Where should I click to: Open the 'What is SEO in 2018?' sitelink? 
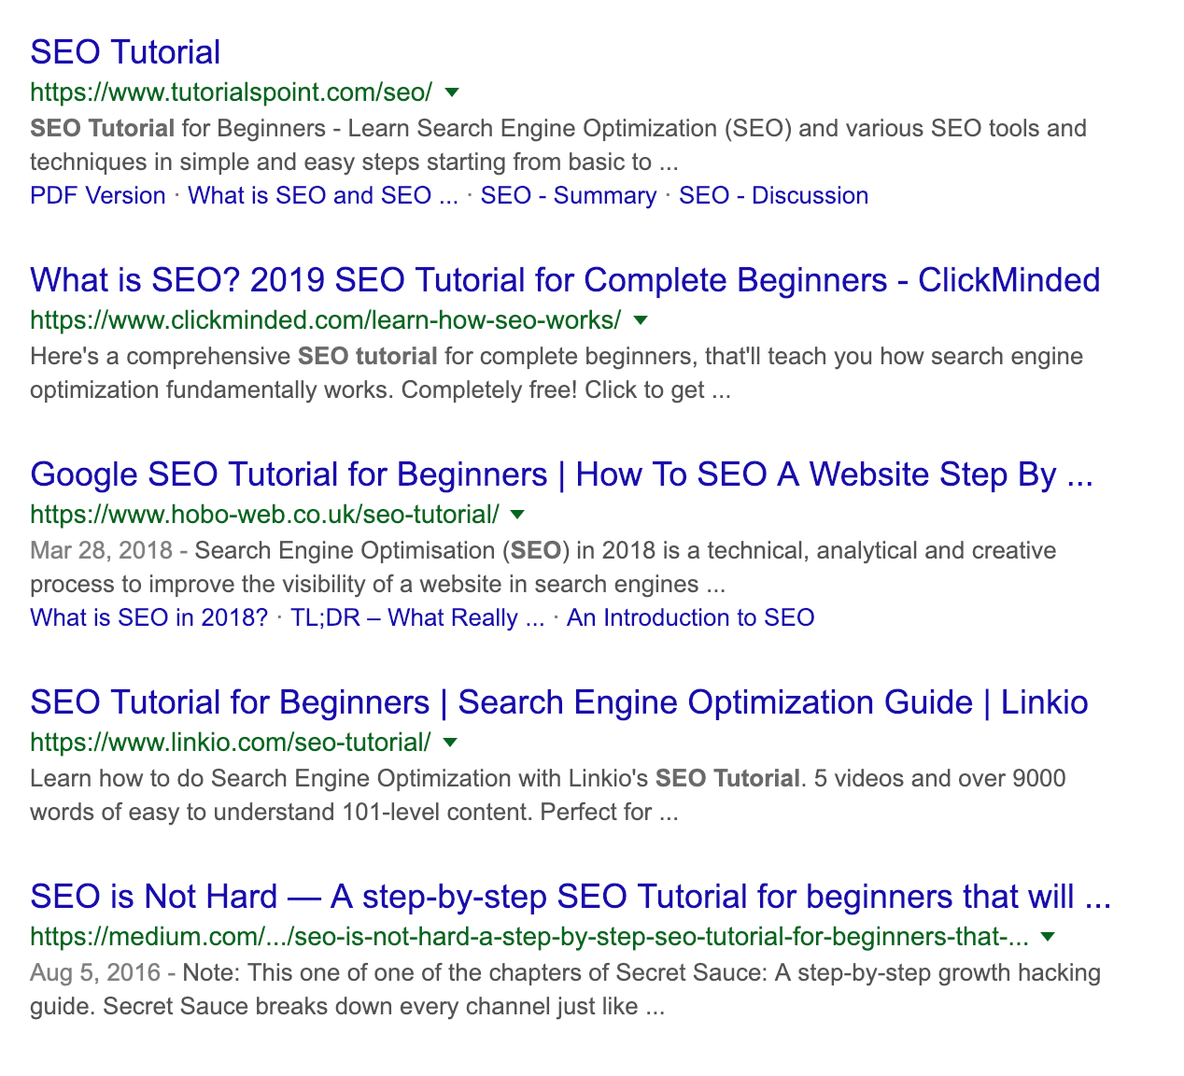(148, 617)
